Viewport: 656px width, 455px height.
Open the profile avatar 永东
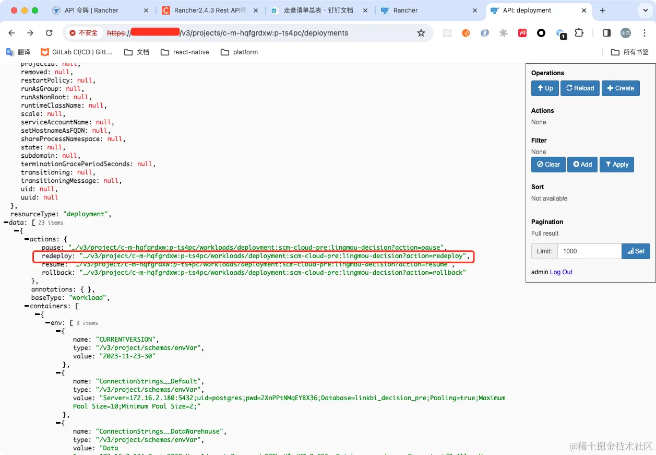pos(625,33)
